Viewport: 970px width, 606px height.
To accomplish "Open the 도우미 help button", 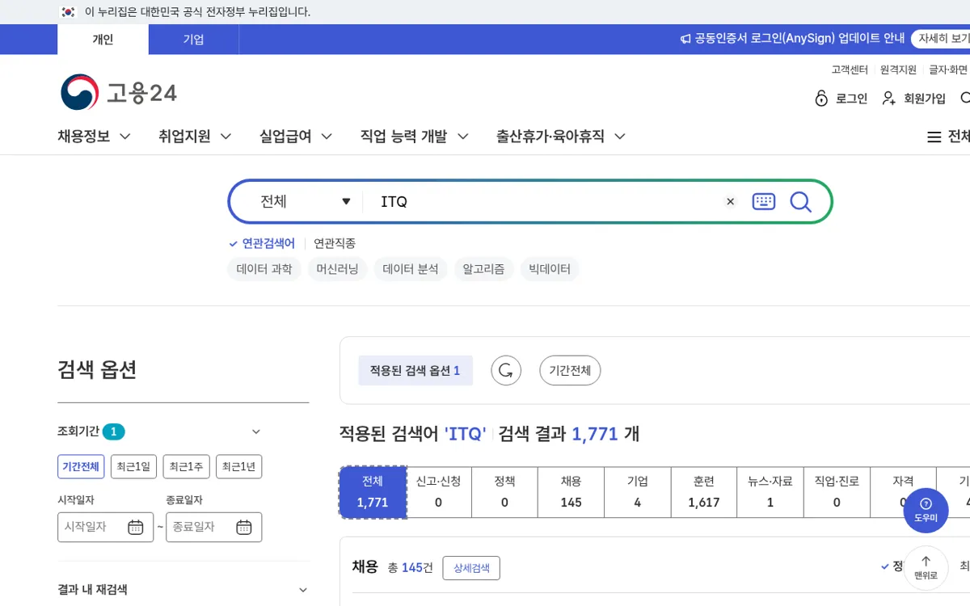I will tap(926, 510).
